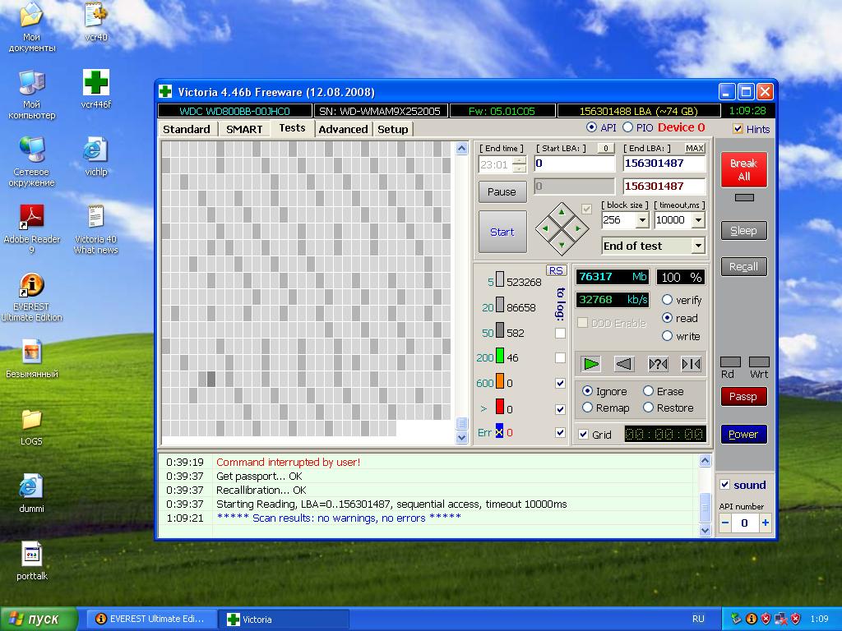Open the Adobe Reader 9 shortcut
The image size is (842, 631).
pyautogui.click(x=32, y=228)
